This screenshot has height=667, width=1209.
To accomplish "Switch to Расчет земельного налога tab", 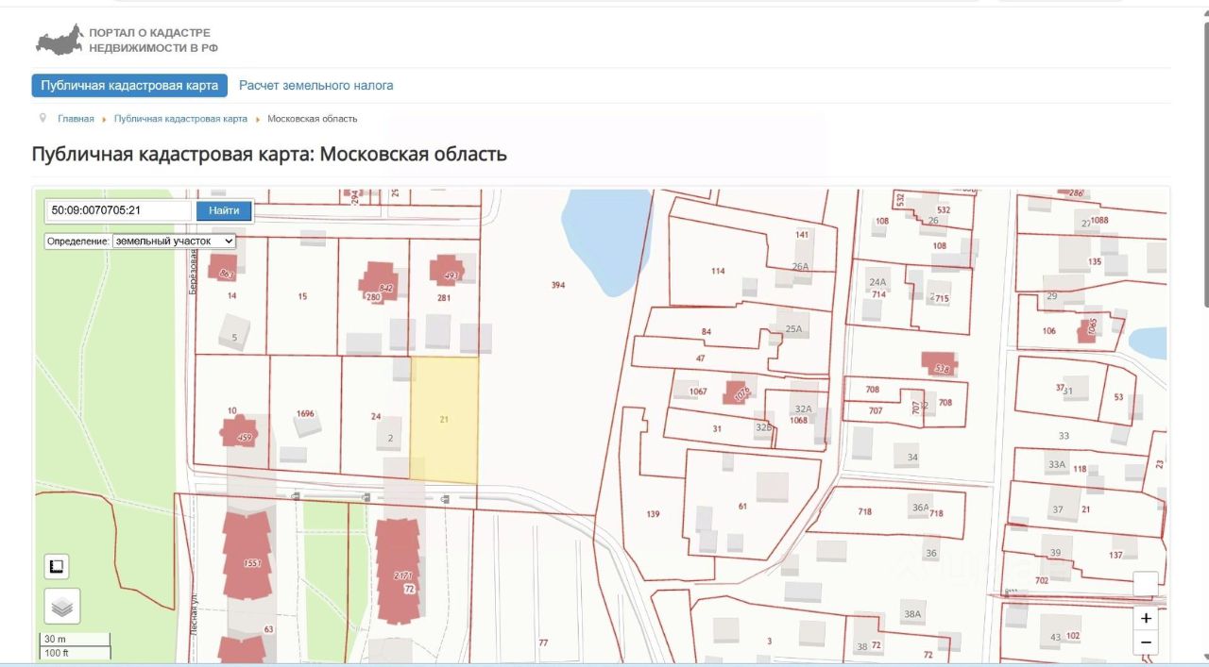I will pos(316,85).
